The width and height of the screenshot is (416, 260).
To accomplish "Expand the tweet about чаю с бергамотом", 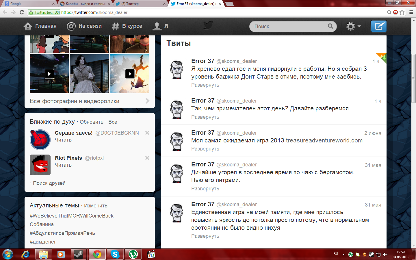I will (x=205, y=189).
